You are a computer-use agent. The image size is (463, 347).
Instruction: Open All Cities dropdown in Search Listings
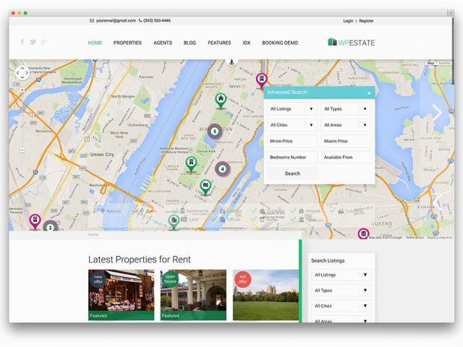pyautogui.click(x=341, y=306)
